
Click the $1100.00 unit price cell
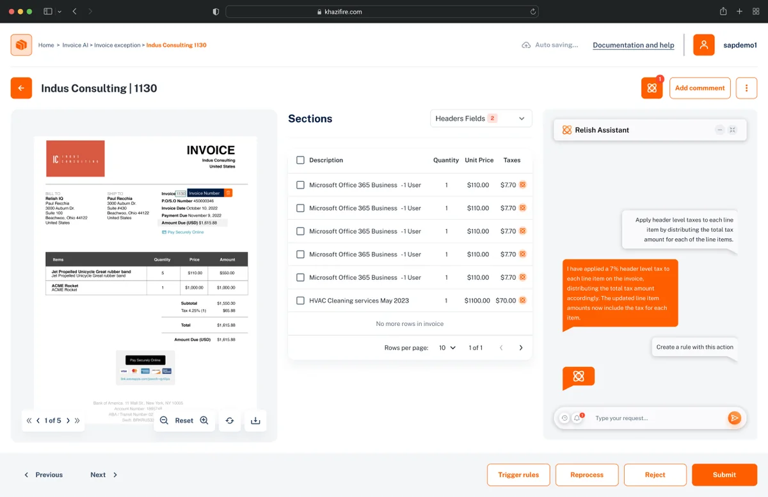477,300
